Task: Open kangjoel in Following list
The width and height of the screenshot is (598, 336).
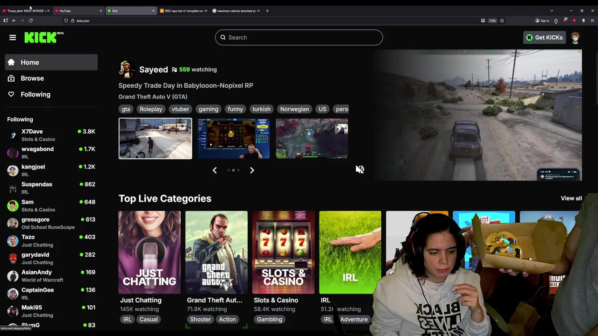Action: click(51, 170)
